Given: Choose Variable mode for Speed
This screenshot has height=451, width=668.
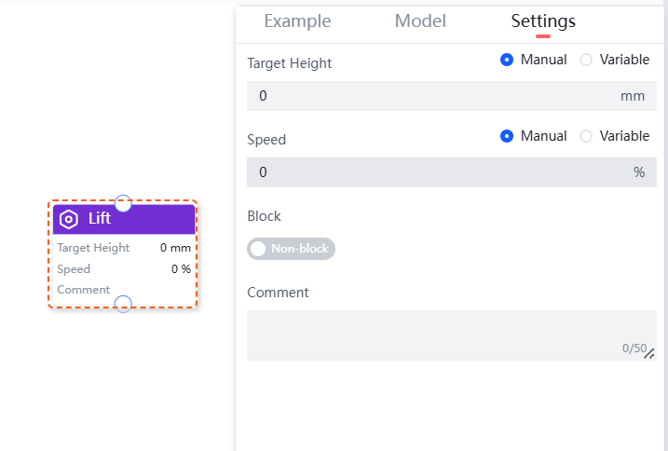Looking at the screenshot, I should point(586,136).
